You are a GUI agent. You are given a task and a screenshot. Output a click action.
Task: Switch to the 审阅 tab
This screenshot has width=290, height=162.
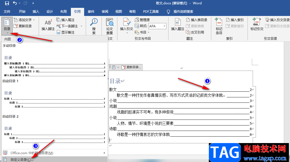pyautogui.click(x=105, y=11)
